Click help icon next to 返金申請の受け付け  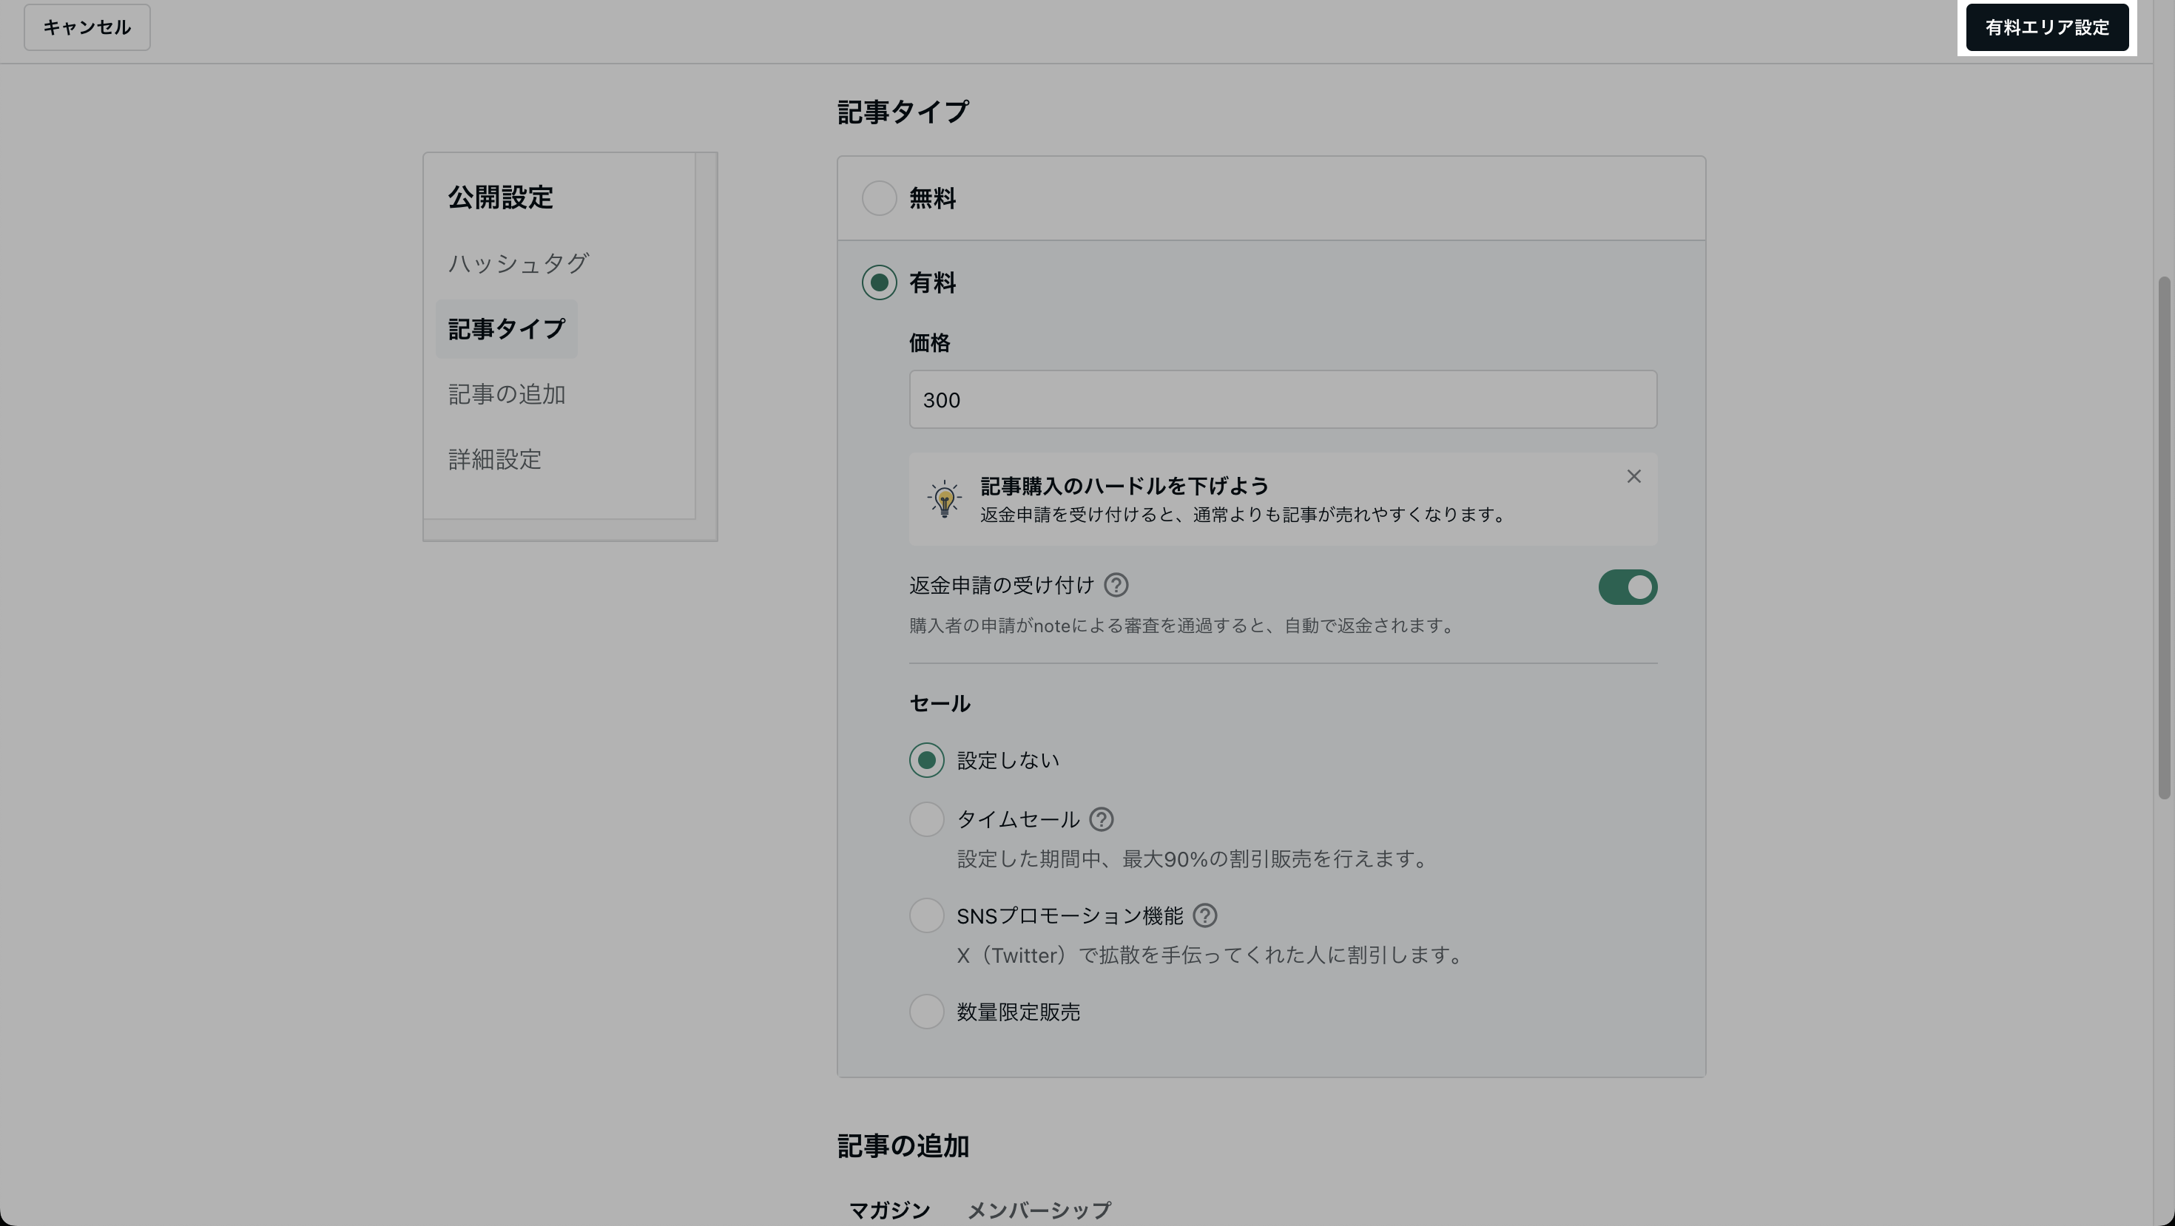[x=1116, y=585]
